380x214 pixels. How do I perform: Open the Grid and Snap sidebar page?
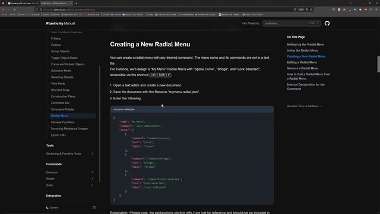click(x=61, y=90)
